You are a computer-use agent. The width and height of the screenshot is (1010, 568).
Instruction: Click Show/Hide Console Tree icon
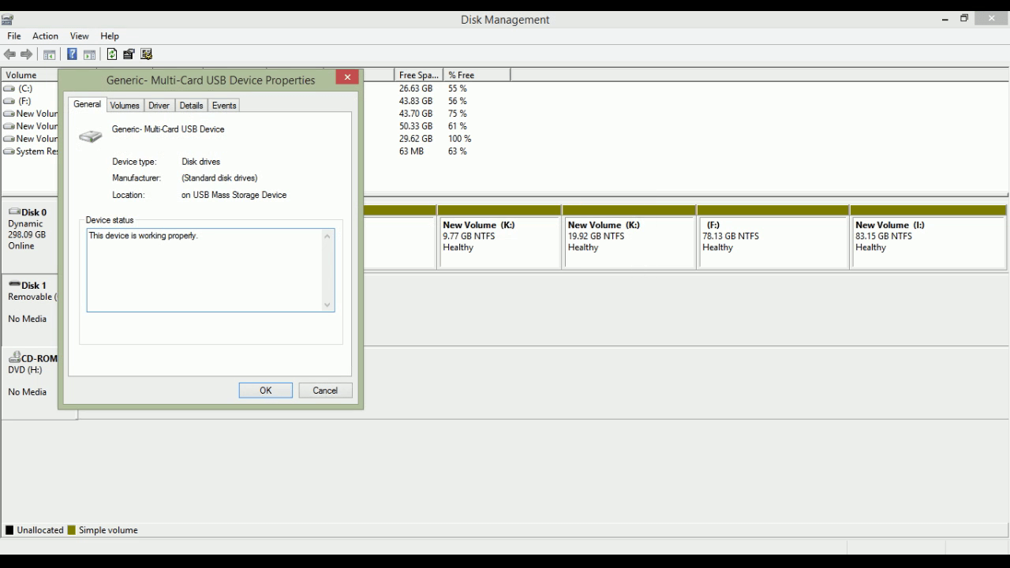[x=49, y=54]
